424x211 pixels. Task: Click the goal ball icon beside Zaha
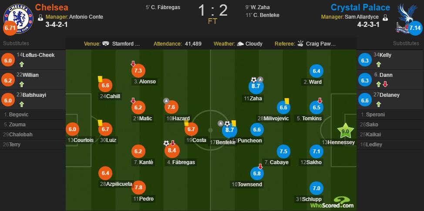pos(254,80)
